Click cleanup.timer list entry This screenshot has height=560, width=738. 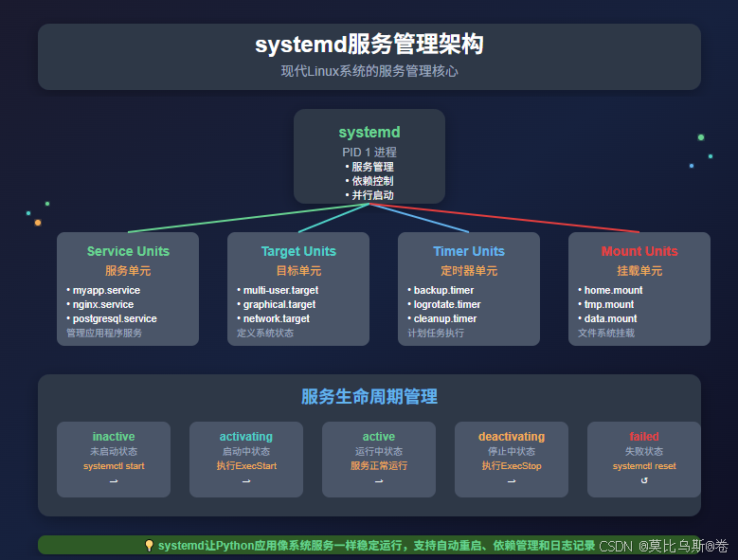point(442,318)
